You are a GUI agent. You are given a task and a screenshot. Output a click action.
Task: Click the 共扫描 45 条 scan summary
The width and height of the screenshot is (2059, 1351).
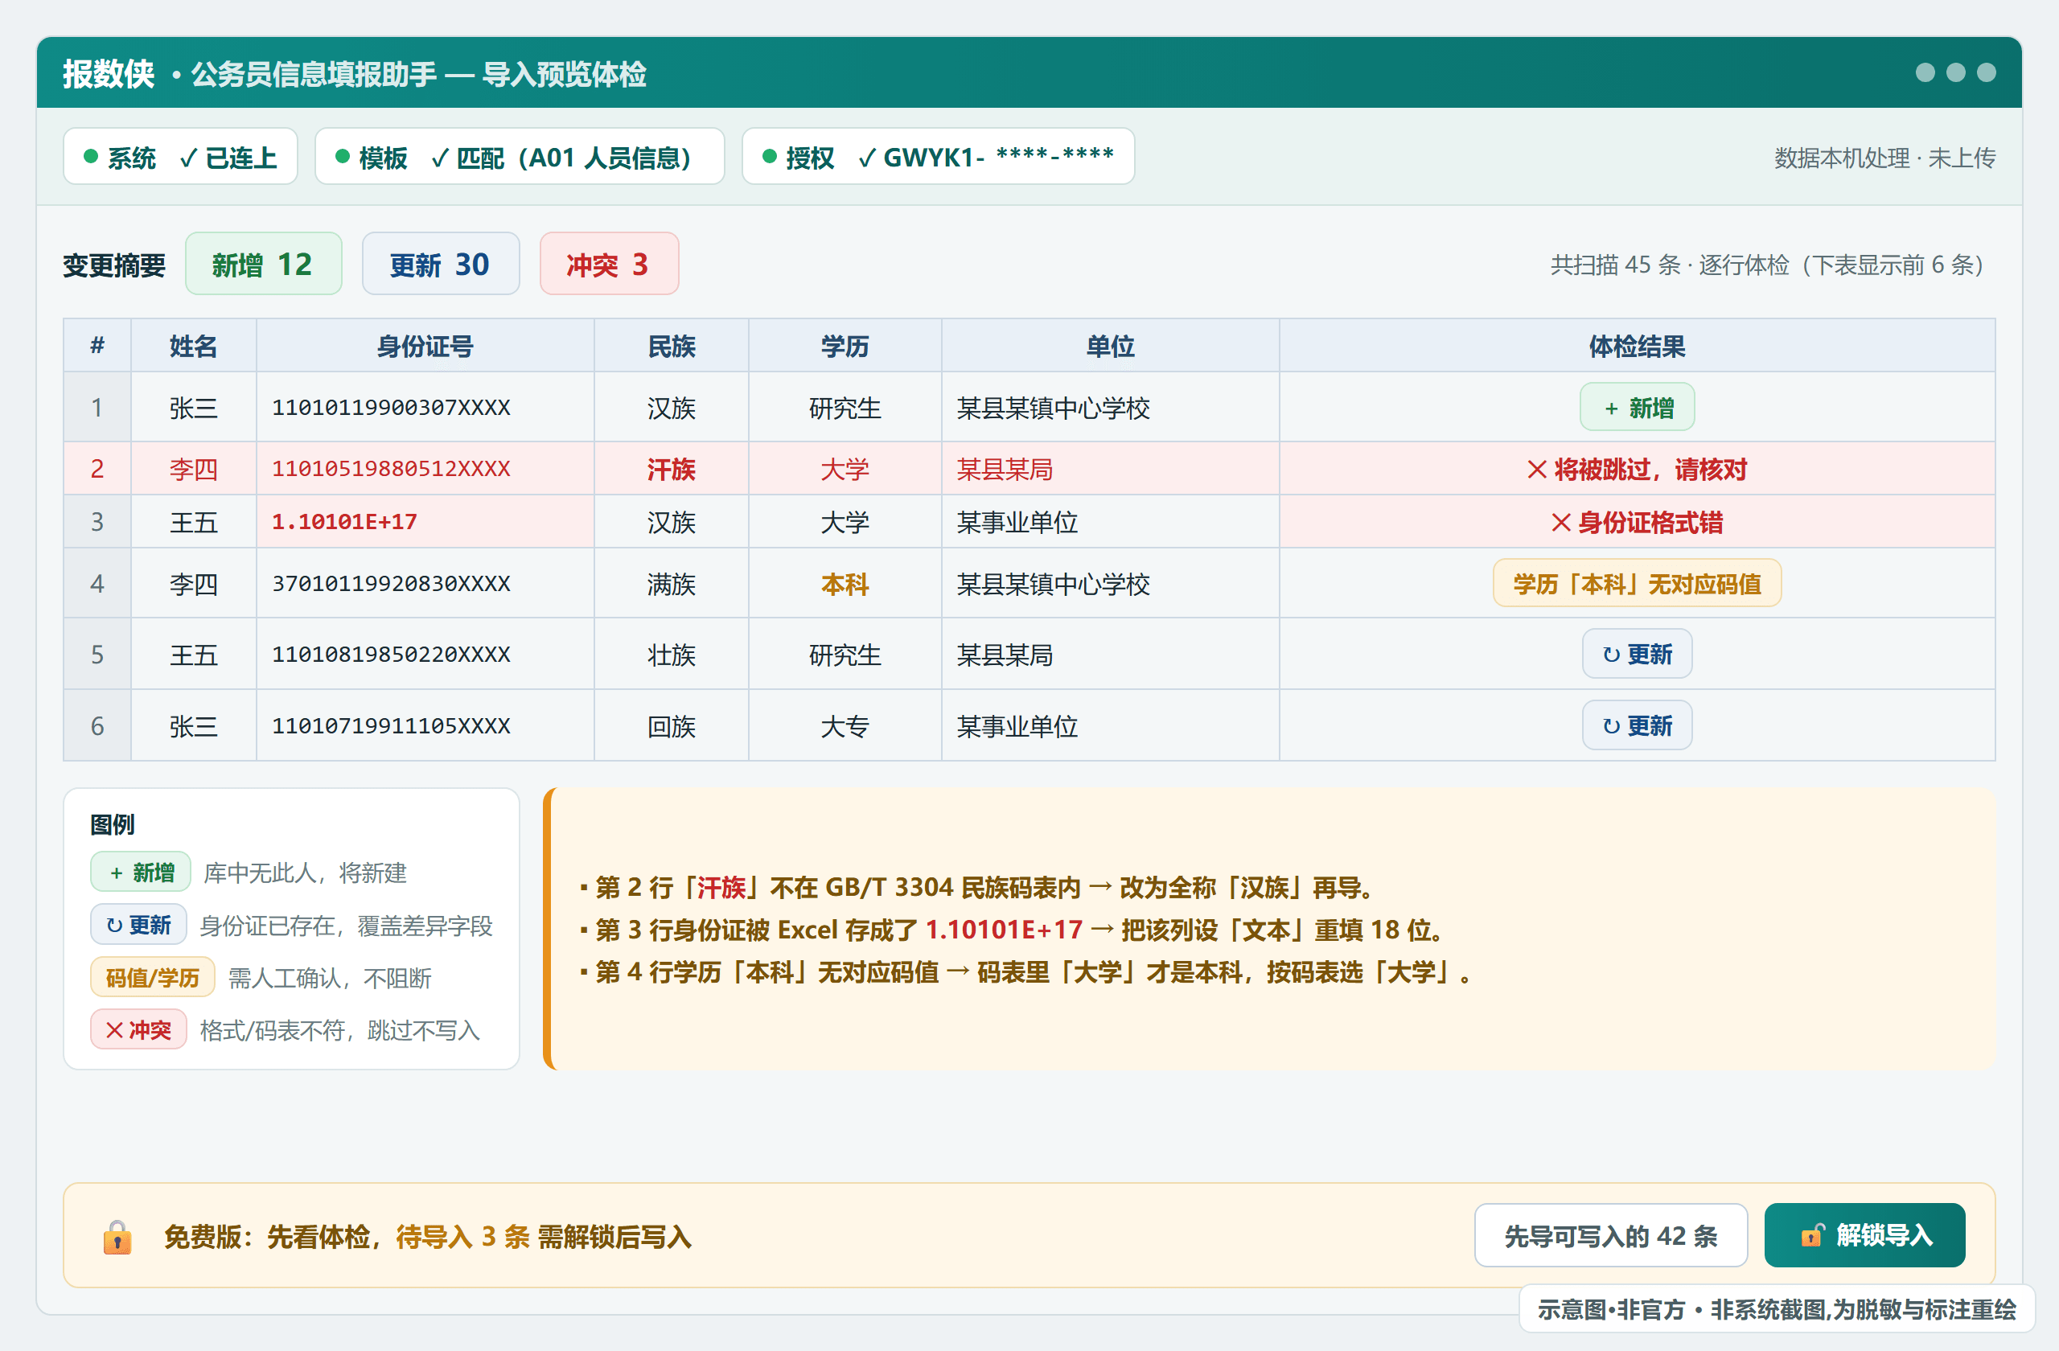click(1766, 265)
